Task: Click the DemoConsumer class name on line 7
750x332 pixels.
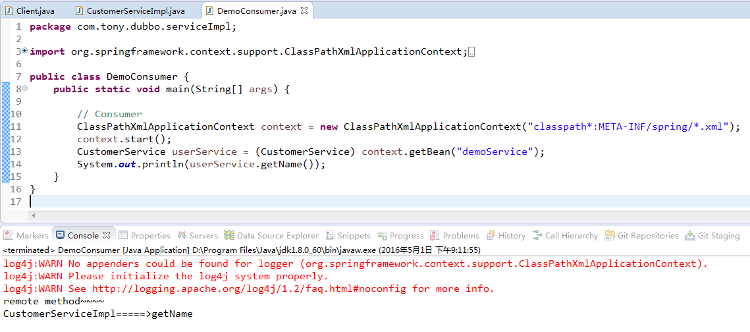Action: (142, 76)
